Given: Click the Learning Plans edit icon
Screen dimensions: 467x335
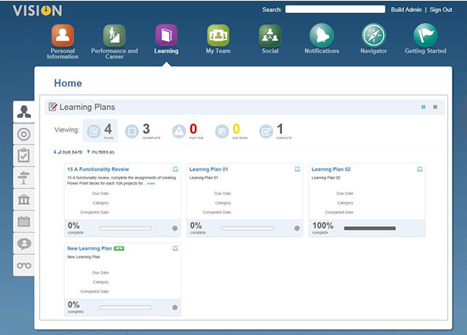Looking at the screenshot, I should pos(53,107).
